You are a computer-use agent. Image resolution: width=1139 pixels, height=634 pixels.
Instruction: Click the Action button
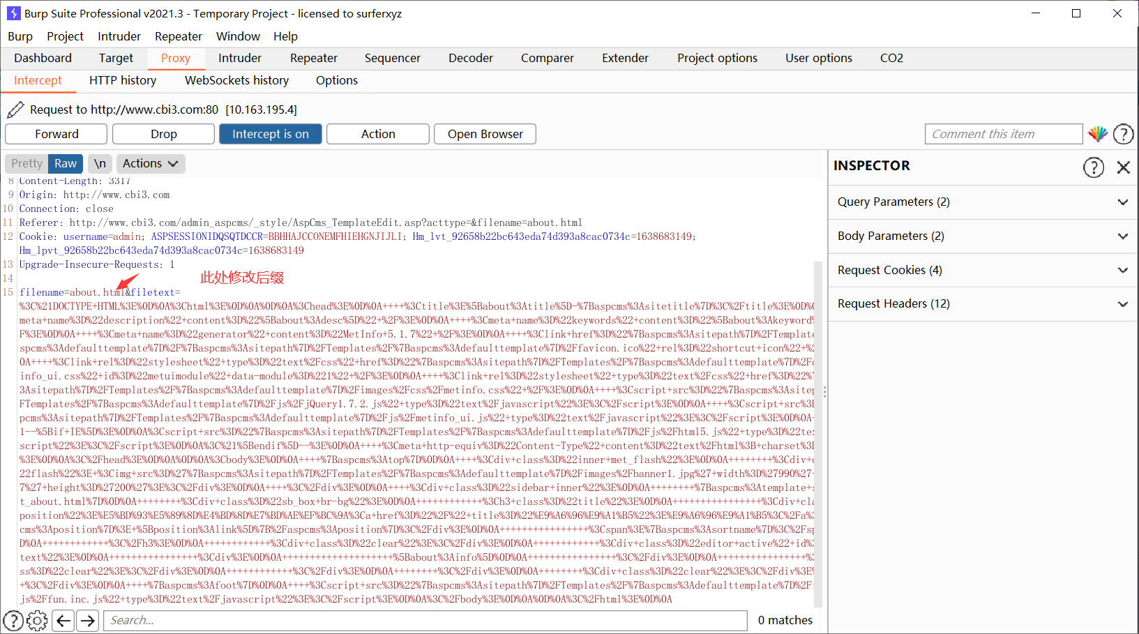378,134
